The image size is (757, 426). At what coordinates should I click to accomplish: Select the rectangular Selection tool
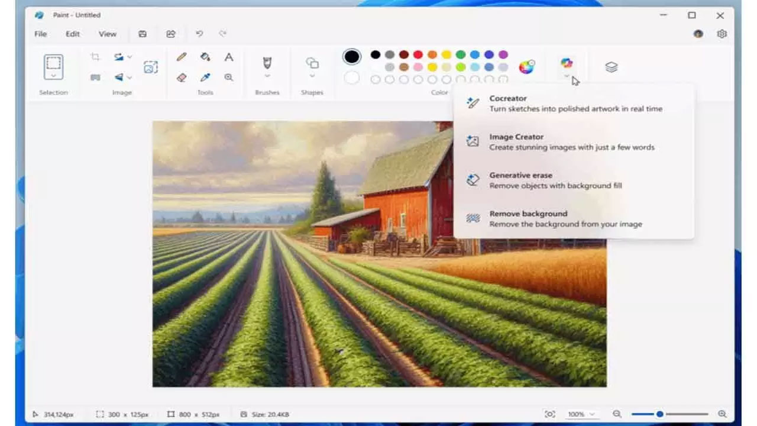point(53,62)
